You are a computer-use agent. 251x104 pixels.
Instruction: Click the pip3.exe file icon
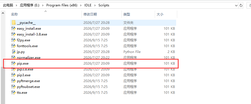tap(13, 75)
